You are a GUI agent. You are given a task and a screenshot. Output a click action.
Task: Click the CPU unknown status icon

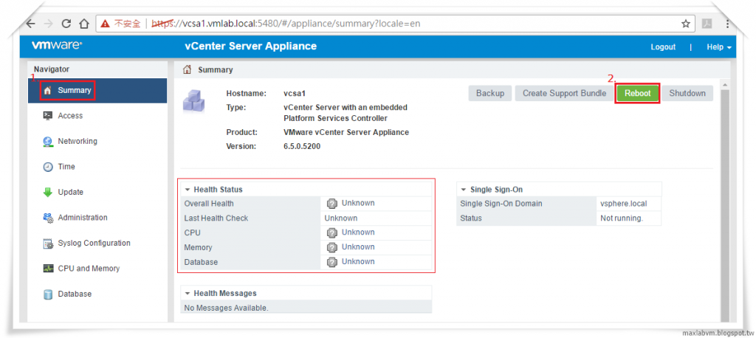point(331,233)
